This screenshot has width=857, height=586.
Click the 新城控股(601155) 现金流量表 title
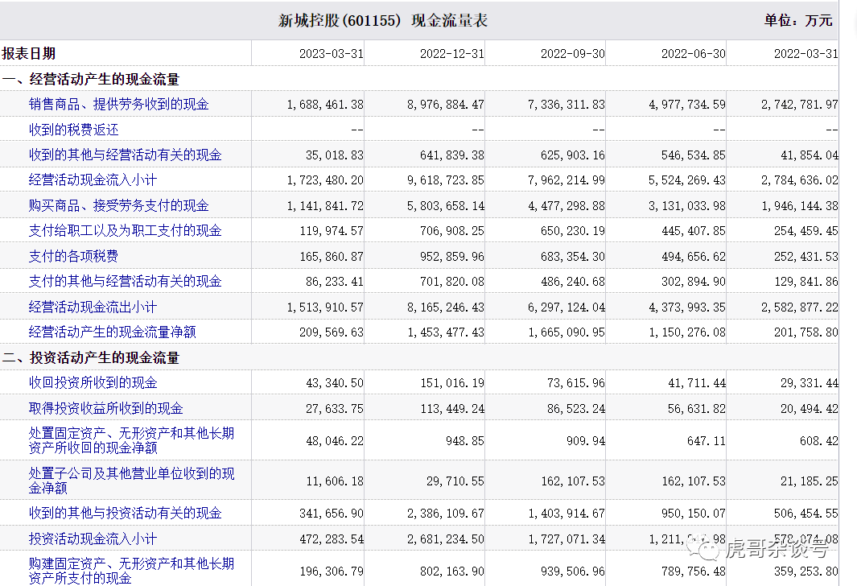[383, 20]
